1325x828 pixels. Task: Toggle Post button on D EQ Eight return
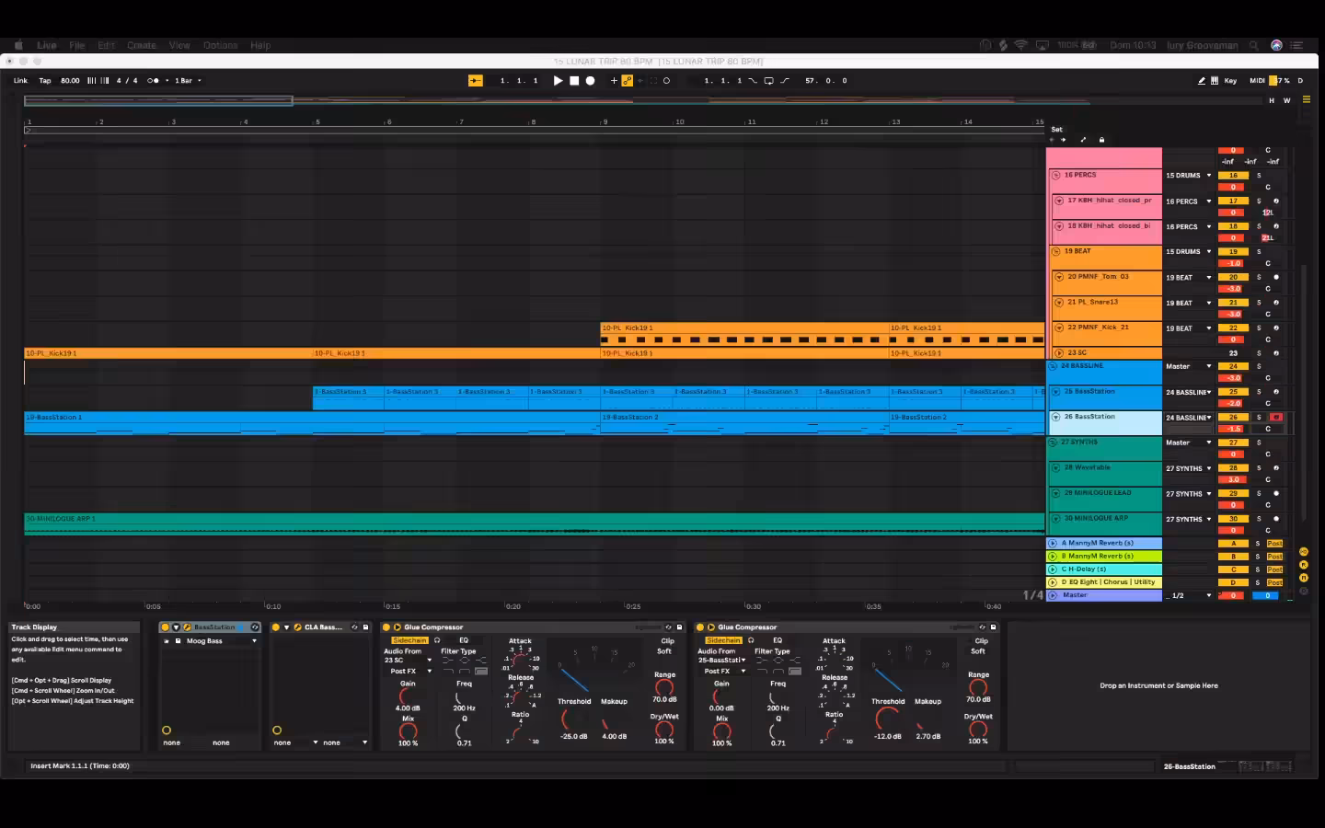1274,582
